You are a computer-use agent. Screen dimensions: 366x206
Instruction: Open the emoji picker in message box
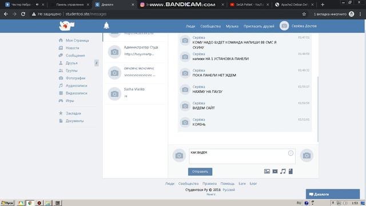click(291, 153)
